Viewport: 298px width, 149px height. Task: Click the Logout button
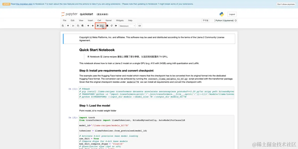pyautogui.click(x=232, y=14)
